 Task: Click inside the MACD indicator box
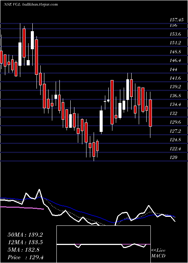point(103,244)
